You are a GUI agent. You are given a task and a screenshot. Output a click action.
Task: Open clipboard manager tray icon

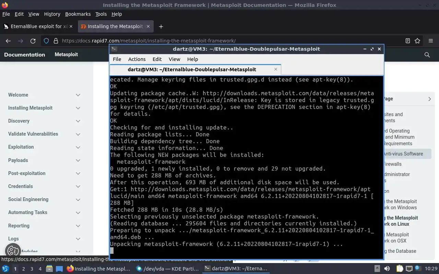point(400,269)
